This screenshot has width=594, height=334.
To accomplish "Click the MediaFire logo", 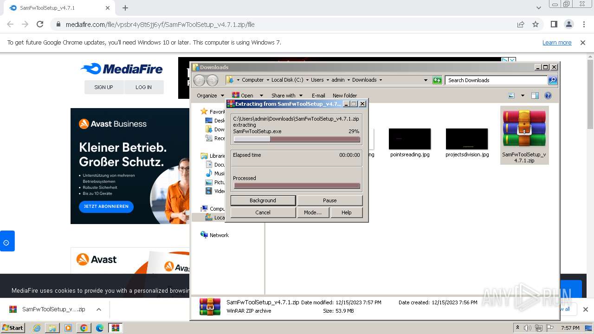I will (122, 69).
